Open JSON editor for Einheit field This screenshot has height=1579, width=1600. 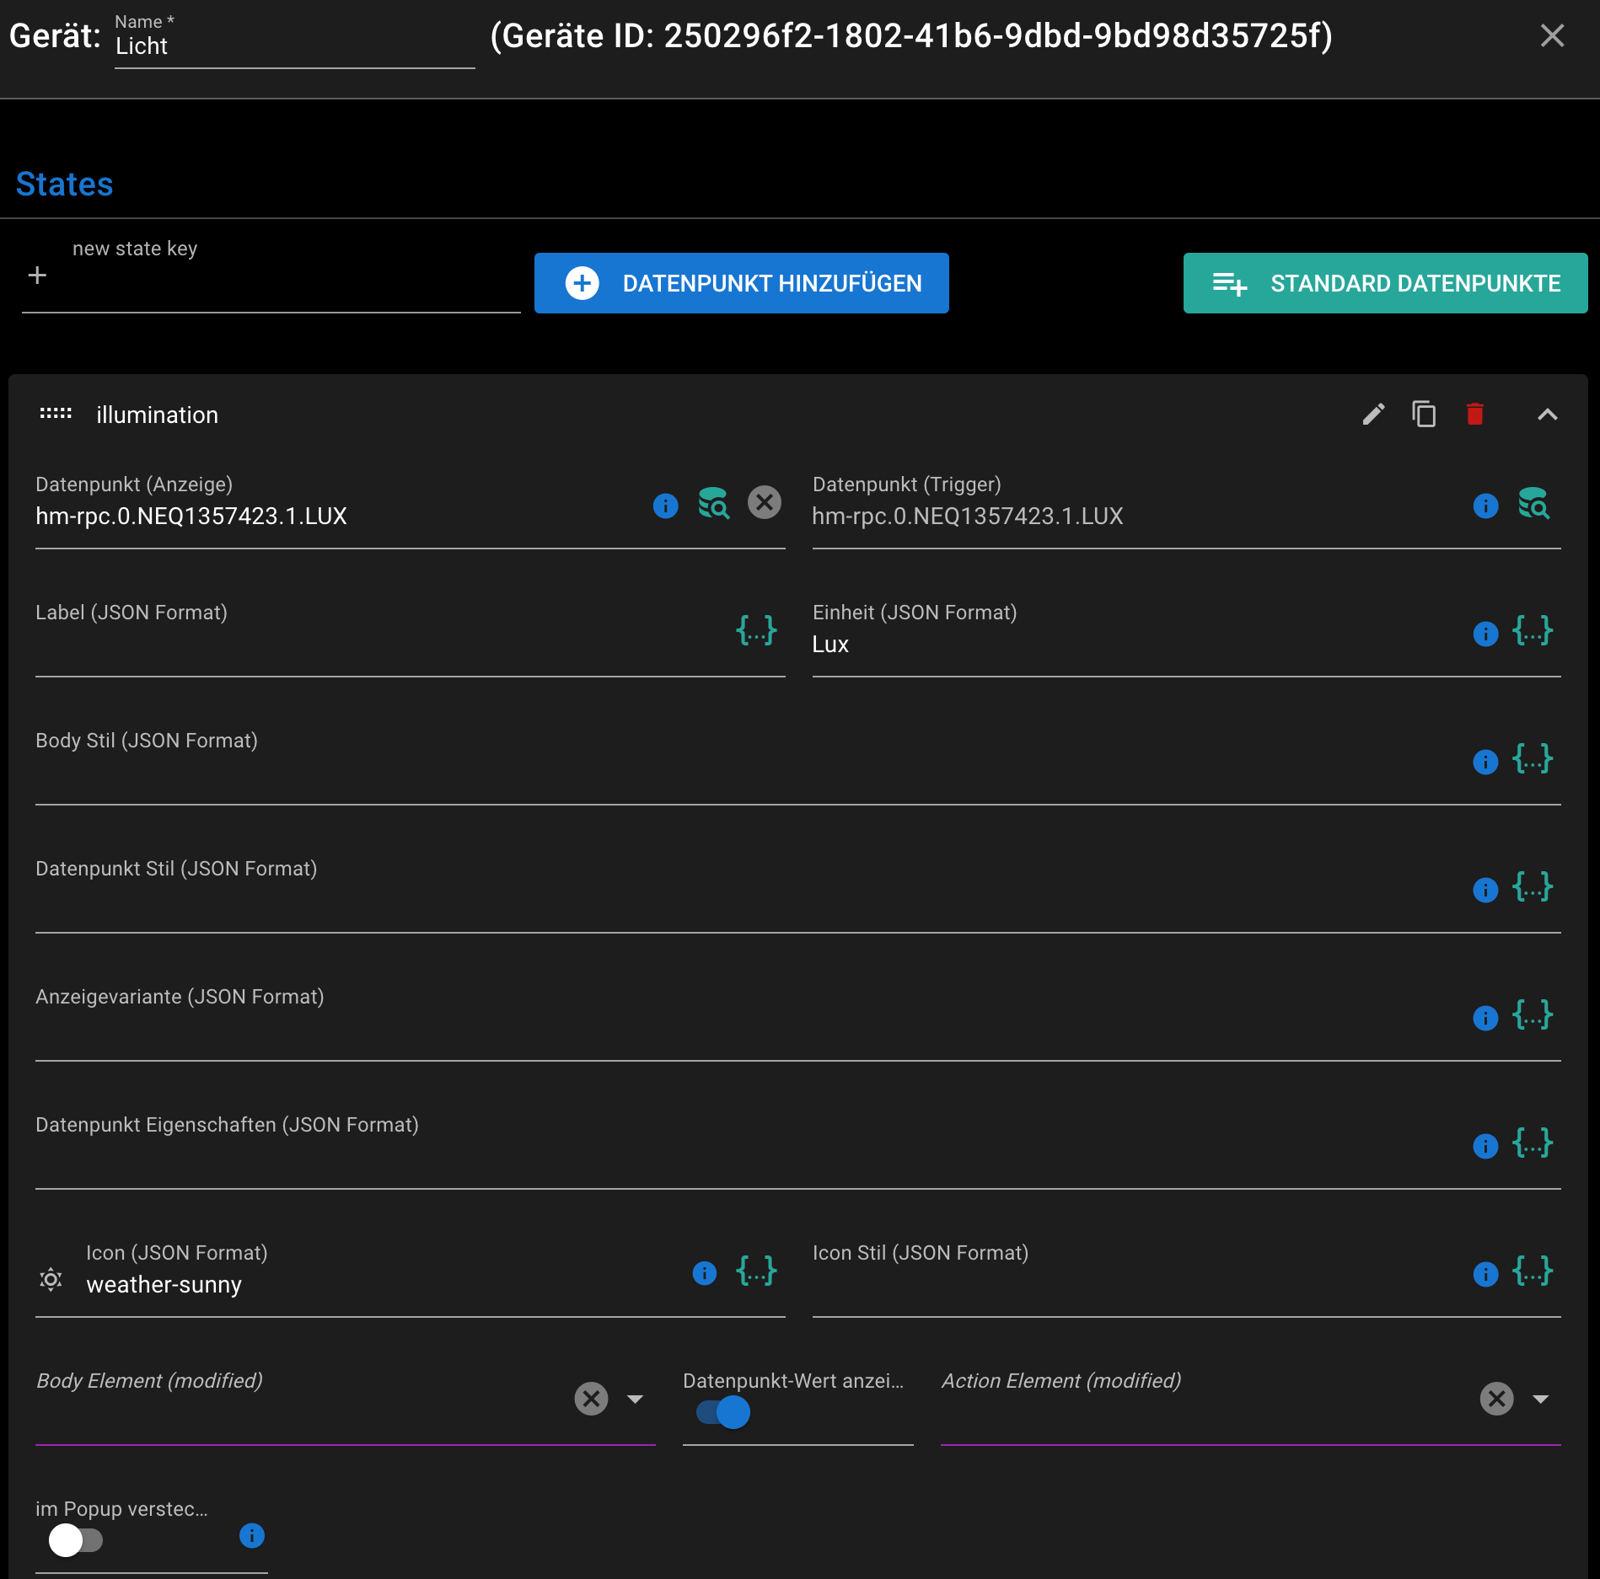click(x=1533, y=630)
